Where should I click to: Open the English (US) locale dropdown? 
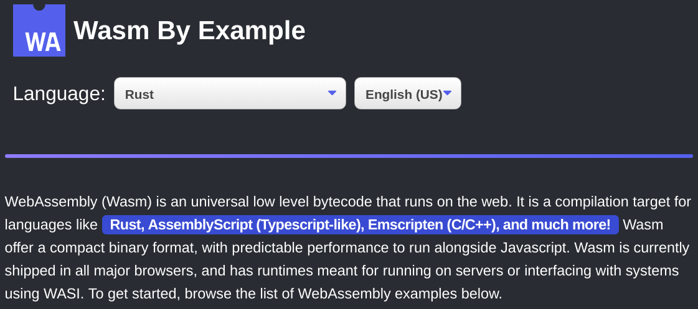point(407,93)
